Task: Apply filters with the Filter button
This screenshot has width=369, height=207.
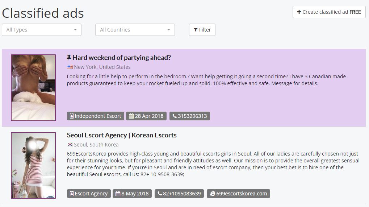Action: [202, 30]
